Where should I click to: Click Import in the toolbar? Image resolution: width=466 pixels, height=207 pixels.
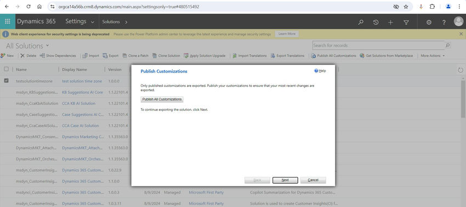[x=90, y=56]
